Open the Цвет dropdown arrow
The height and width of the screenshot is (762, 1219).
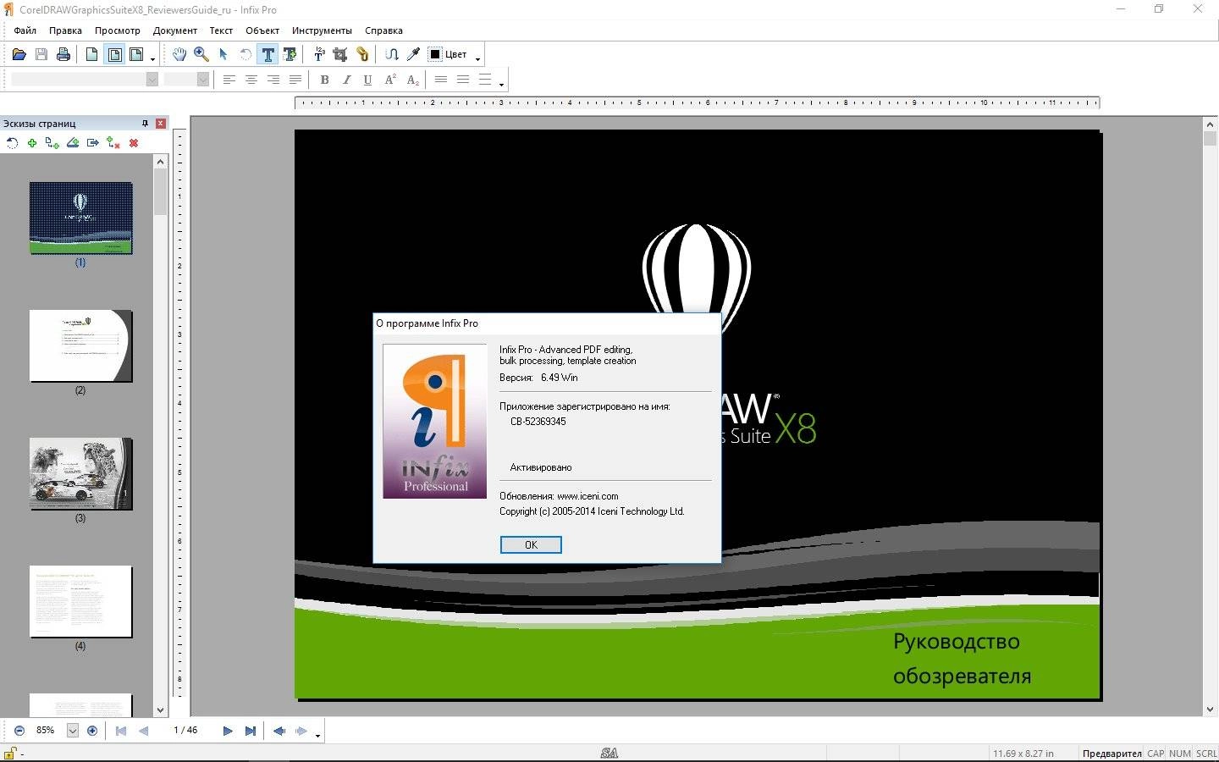pos(478,58)
